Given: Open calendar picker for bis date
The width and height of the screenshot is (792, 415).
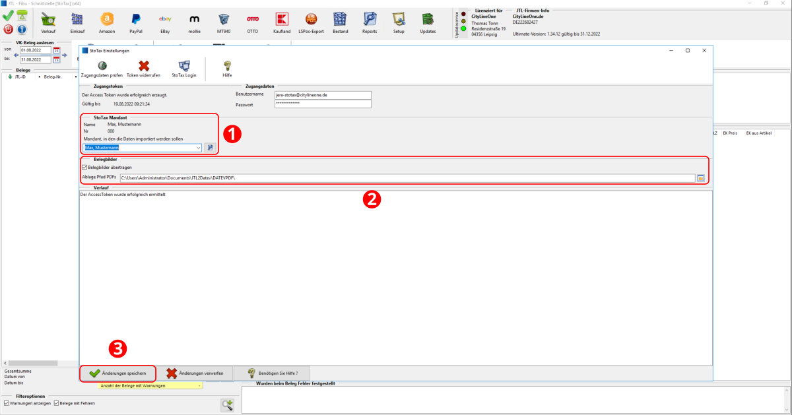Looking at the screenshot, I should [x=57, y=60].
